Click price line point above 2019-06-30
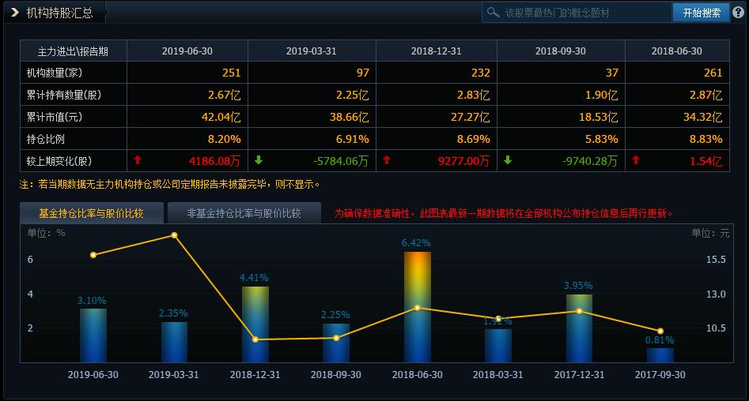The height and width of the screenshot is (401, 749). [93, 255]
